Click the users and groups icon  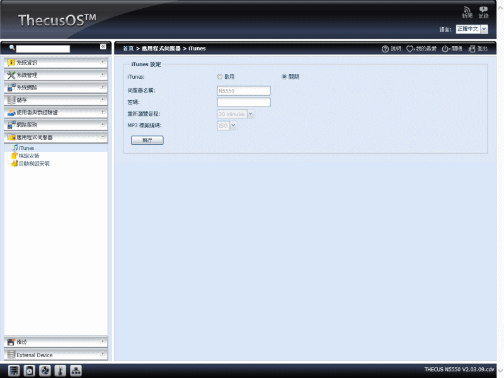click(x=11, y=112)
